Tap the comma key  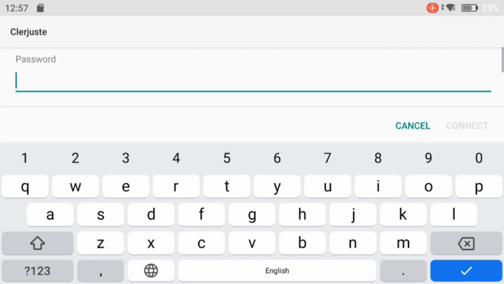pyautogui.click(x=100, y=271)
